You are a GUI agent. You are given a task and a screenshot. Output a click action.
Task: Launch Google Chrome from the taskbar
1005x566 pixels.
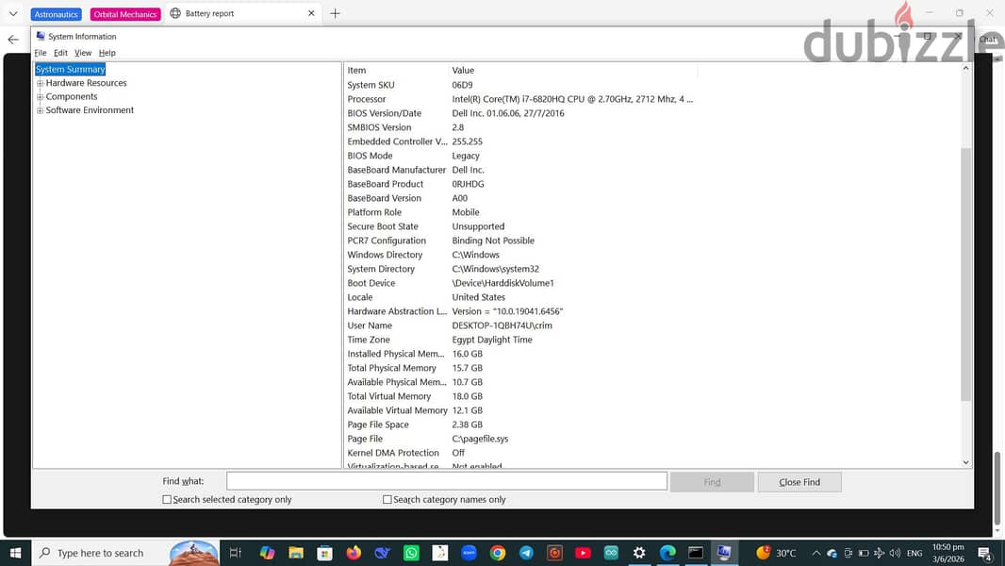(x=498, y=553)
